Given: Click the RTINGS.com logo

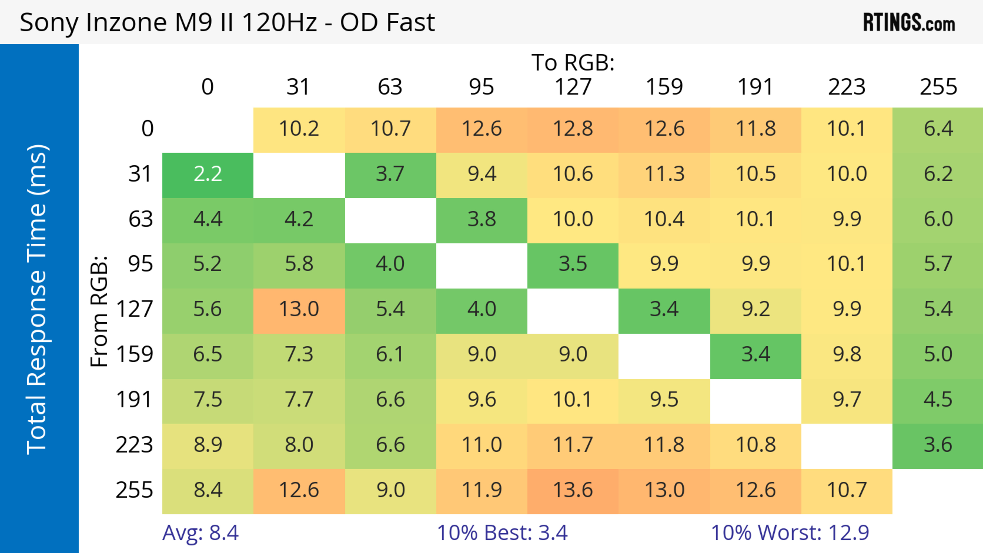Looking at the screenshot, I should click(909, 23).
